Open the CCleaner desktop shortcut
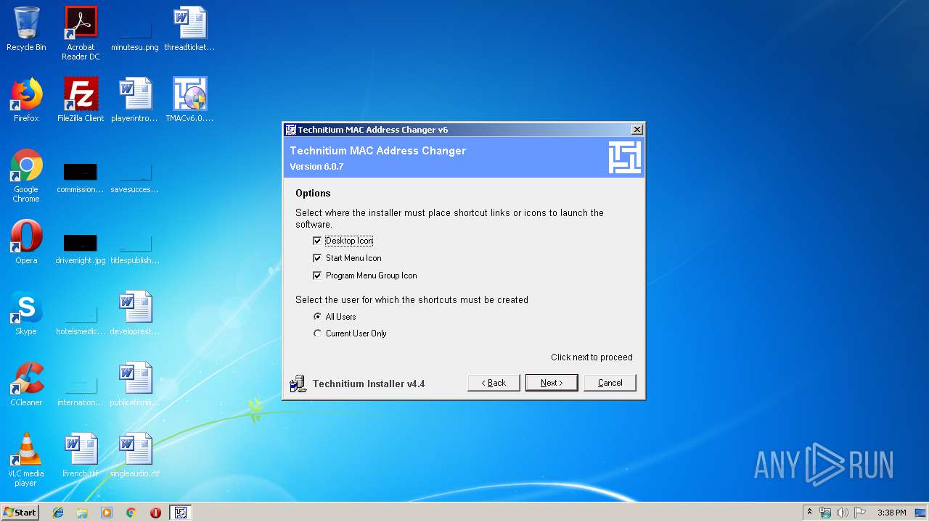Image resolution: width=929 pixels, height=522 pixels. coord(26,384)
